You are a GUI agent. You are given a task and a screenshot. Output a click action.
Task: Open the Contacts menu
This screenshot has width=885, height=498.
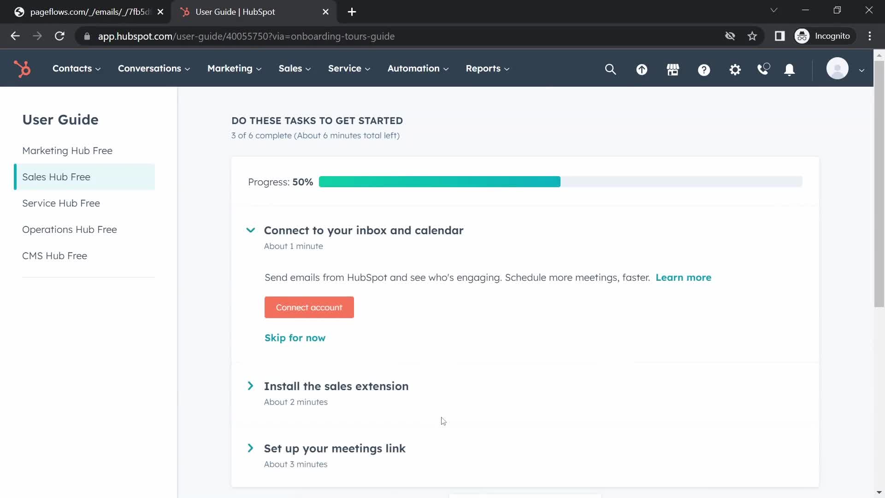[77, 68]
